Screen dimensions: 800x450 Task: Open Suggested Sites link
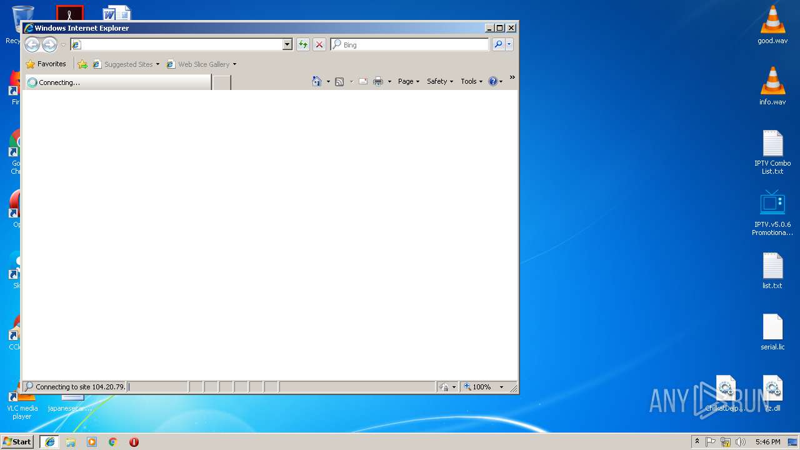(x=122, y=64)
